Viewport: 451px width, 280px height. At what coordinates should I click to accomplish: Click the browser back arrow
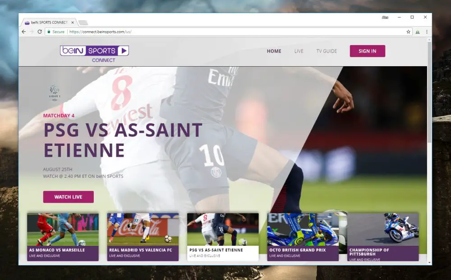[24, 32]
